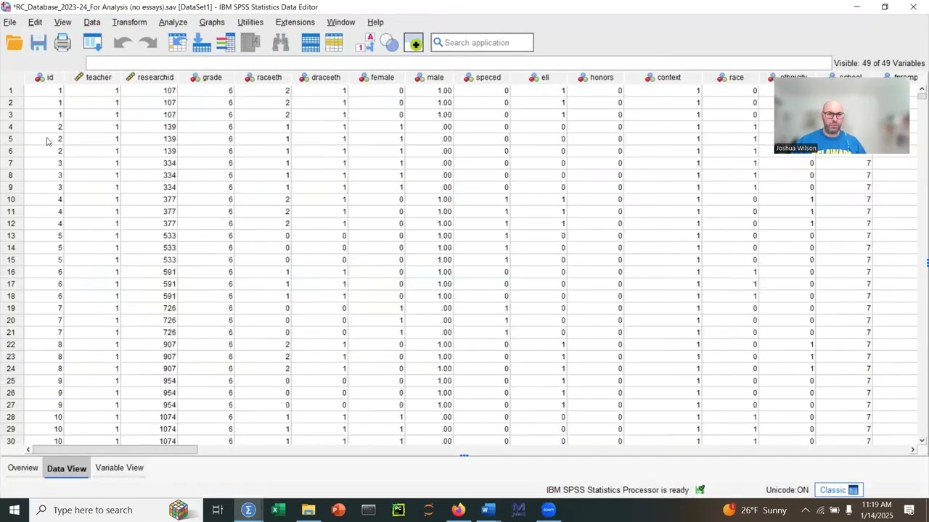The height and width of the screenshot is (522, 929).
Task: Print the data using the printer icon
Action: click(63, 43)
